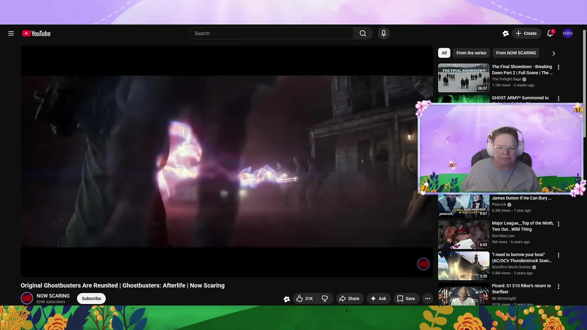Open the Thunderstruck boat scene thumbnail

click(x=464, y=266)
